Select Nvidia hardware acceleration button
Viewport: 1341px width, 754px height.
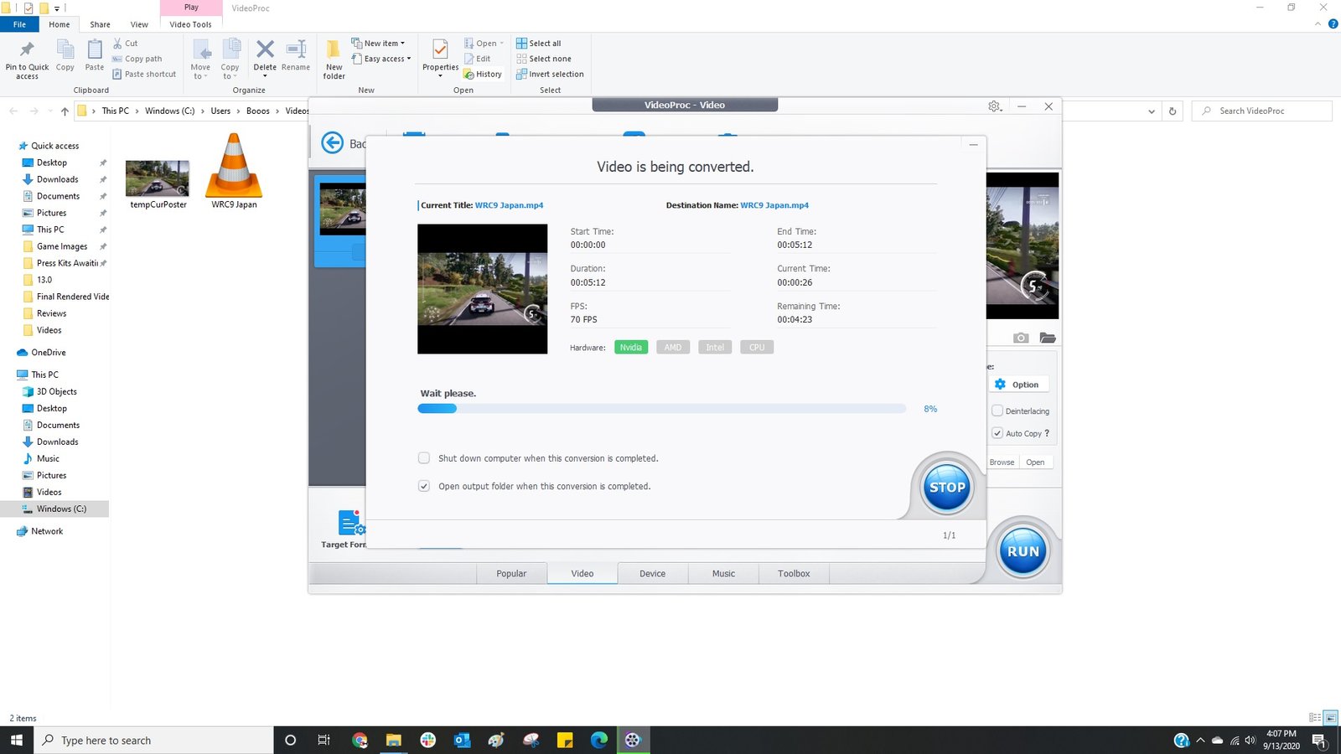(630, 348)
